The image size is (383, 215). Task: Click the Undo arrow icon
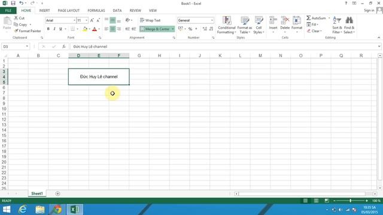[x=22, y=3]
